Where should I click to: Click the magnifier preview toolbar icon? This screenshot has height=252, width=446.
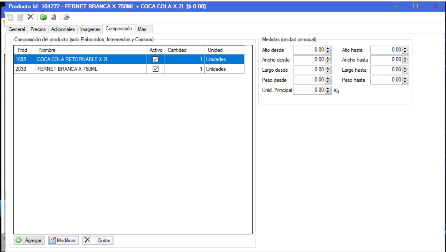66,17
